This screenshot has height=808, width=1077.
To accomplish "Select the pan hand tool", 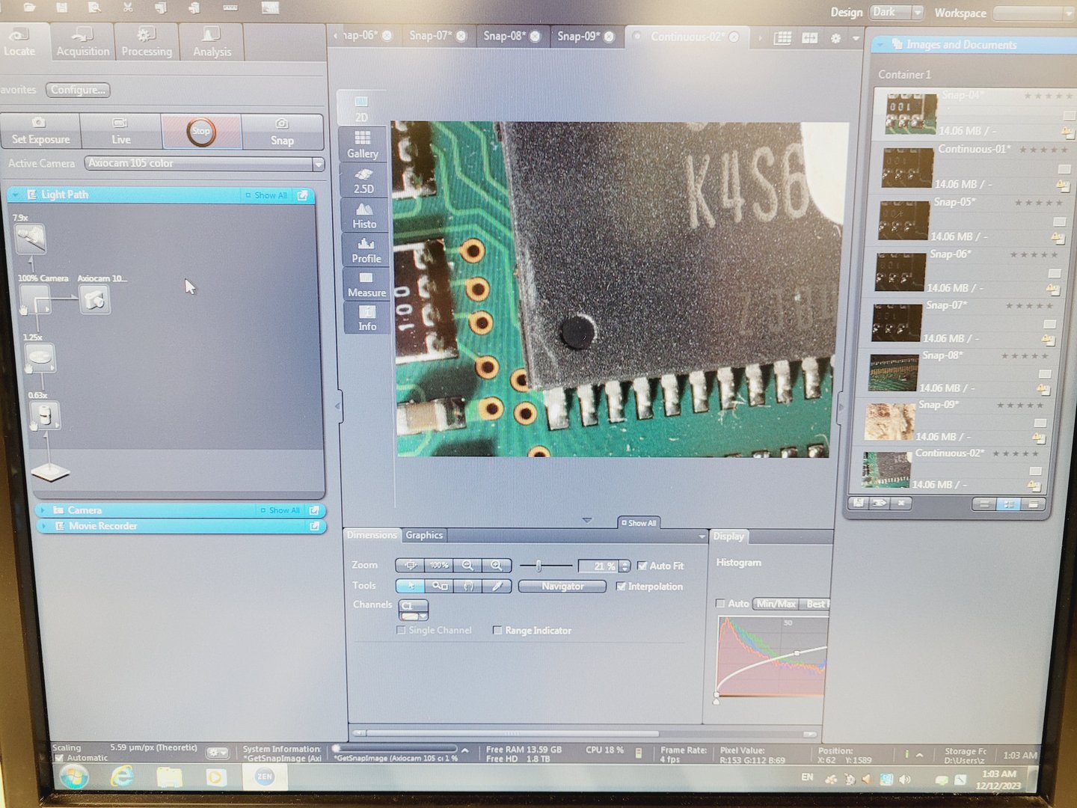I will [x=468, y=586].
